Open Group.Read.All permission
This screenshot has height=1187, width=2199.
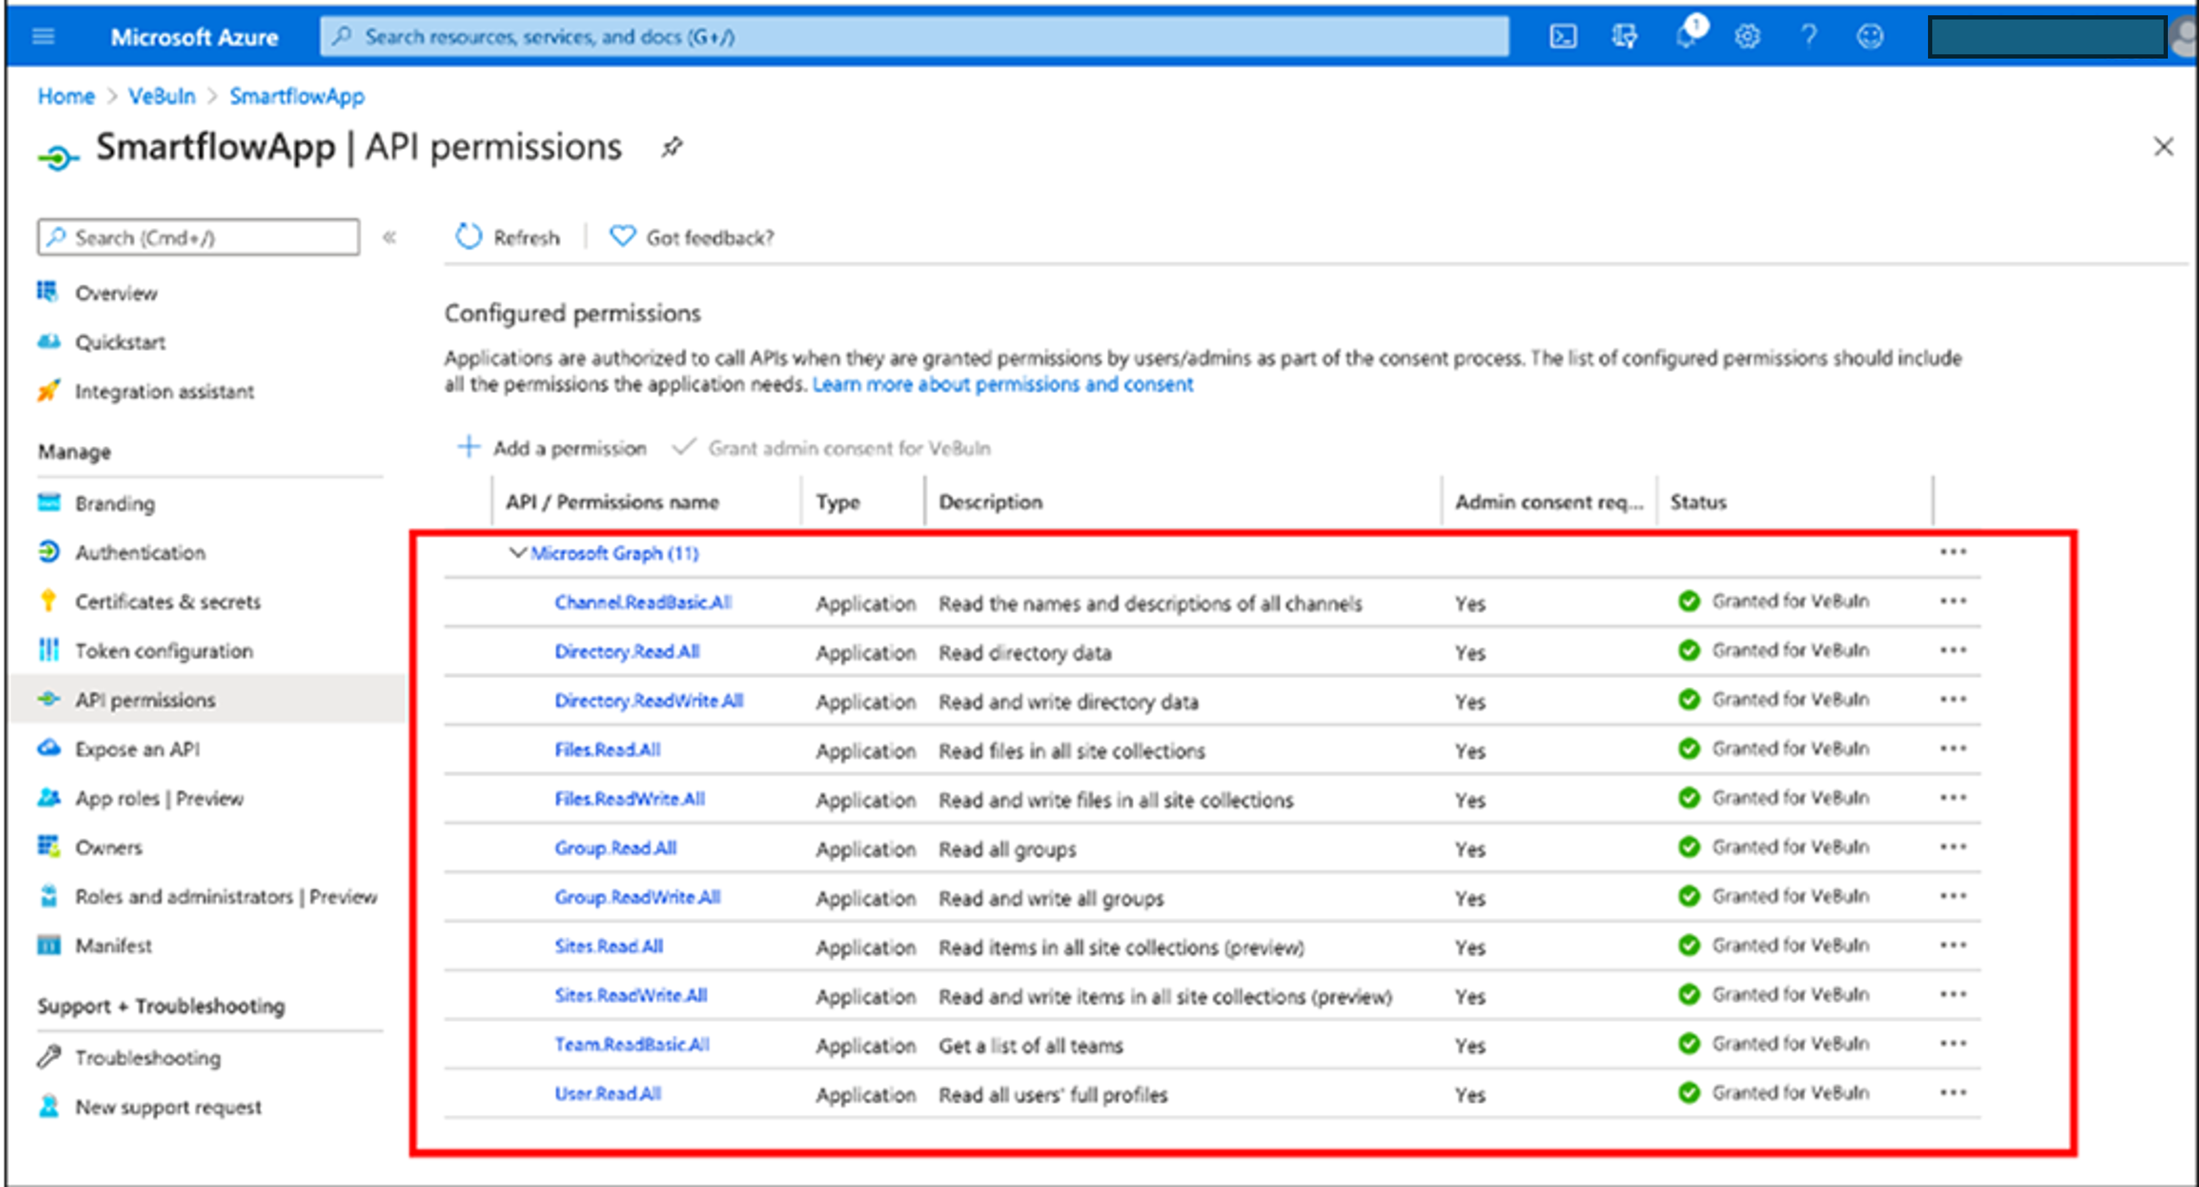(615, 847)
